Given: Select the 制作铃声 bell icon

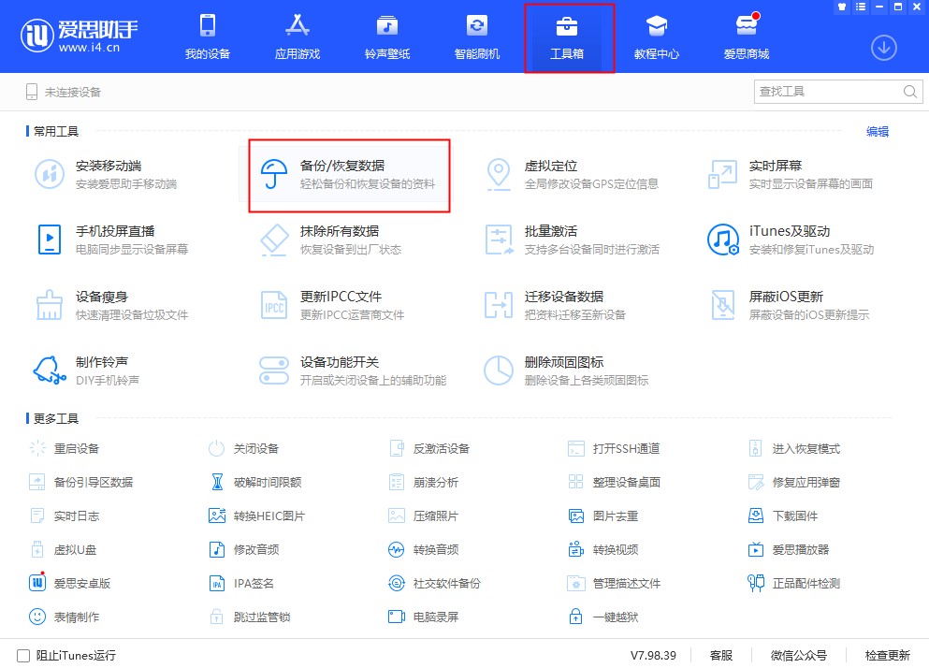Looking at the screenshot, I should coord(50,370).
